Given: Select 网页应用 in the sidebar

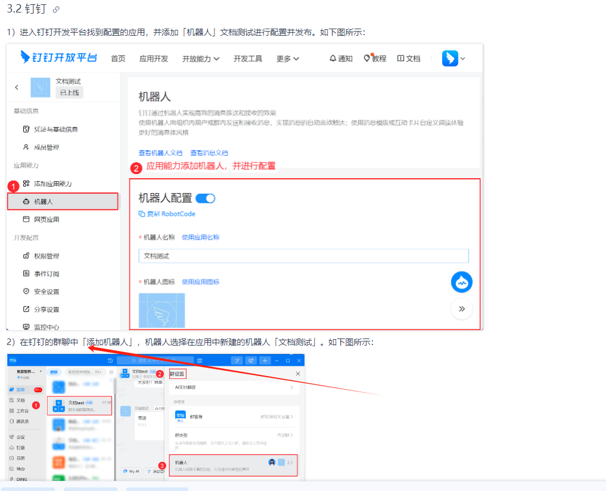Looking at the screenshot, I should pyautogui.click(x=41, y=220).
